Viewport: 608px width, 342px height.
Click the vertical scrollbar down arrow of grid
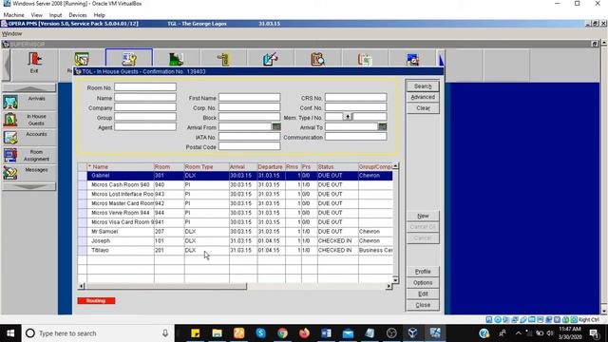395,279
